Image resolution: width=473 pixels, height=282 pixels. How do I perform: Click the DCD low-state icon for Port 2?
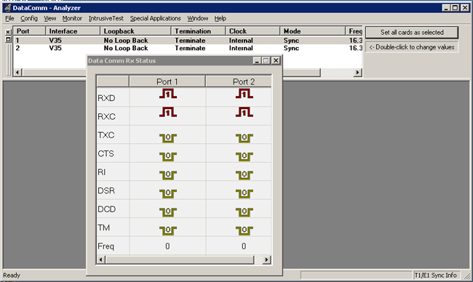click(x=245, y=212)
